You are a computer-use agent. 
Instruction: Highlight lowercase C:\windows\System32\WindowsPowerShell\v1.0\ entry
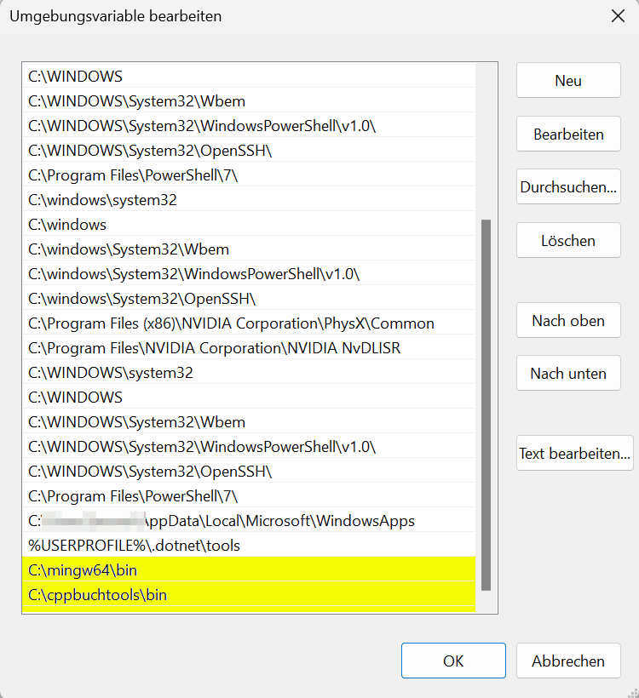[x=193, y=274]
